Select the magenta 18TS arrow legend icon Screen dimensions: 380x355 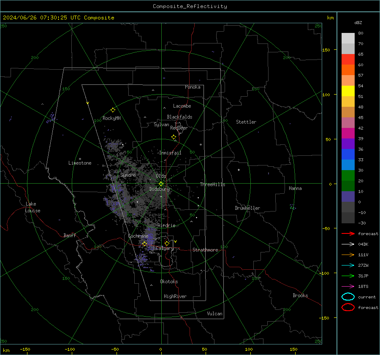pyautogui.click(x=348, y=287)
